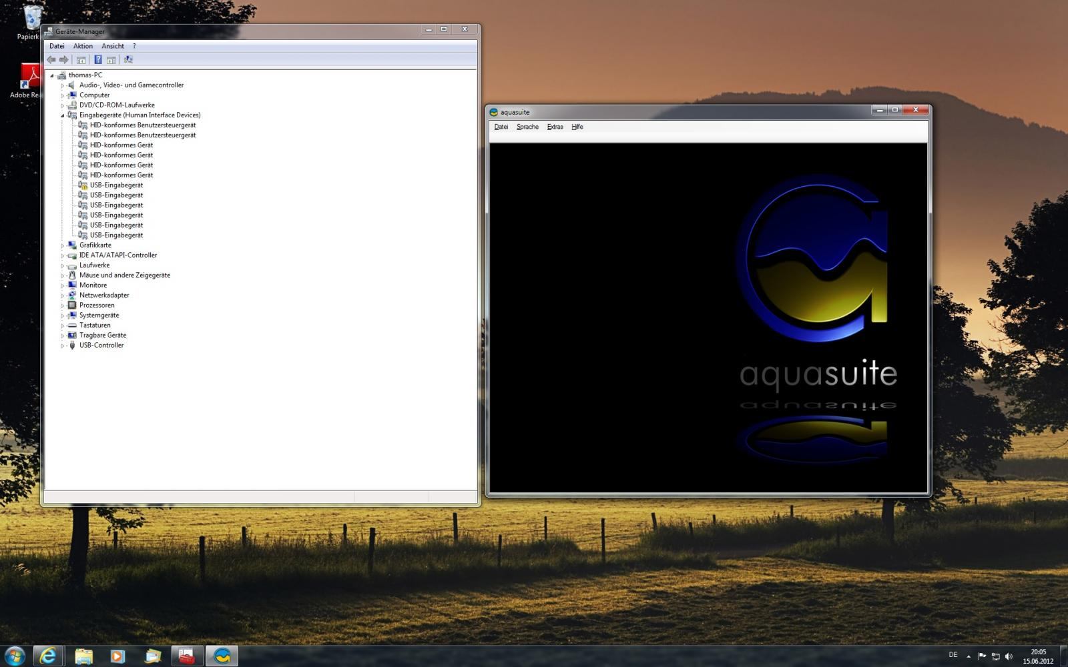
Task: Collapse the thomas-PC root node
Action: pyautogui.click(x=52, y=75)
